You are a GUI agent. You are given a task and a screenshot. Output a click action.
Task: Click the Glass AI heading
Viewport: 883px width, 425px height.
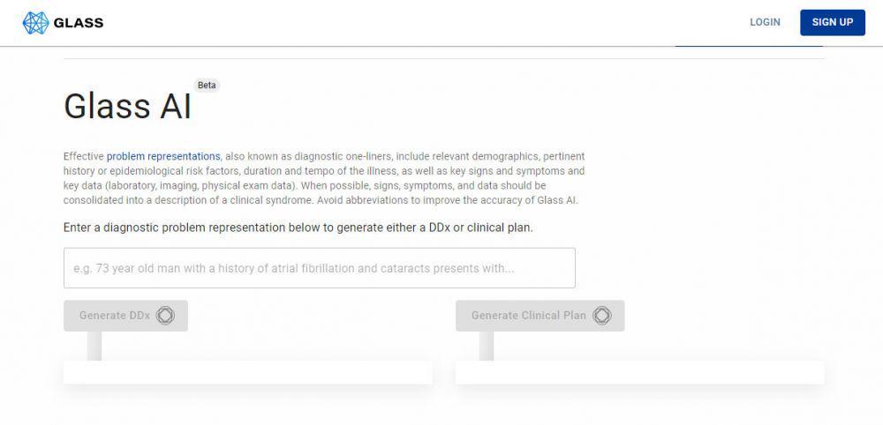point(128,107)
